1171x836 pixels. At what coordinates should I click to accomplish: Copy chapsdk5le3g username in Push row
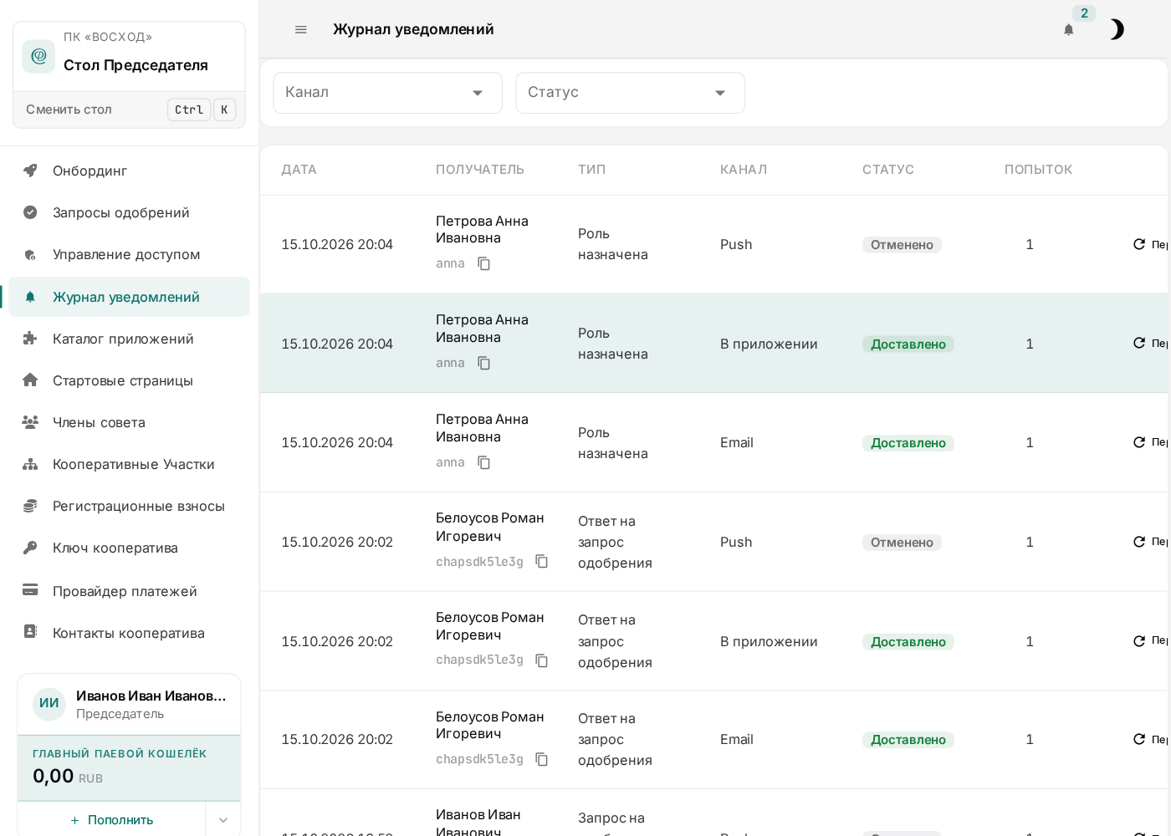(x=542, y=561)
